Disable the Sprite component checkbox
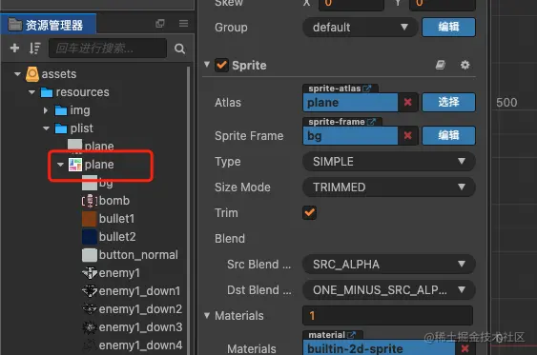Image resolution: width=537 pixels, height=355 pixels. click(221, 65)
